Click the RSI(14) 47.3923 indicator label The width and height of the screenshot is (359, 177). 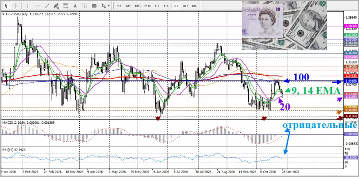tap(14, 150)
